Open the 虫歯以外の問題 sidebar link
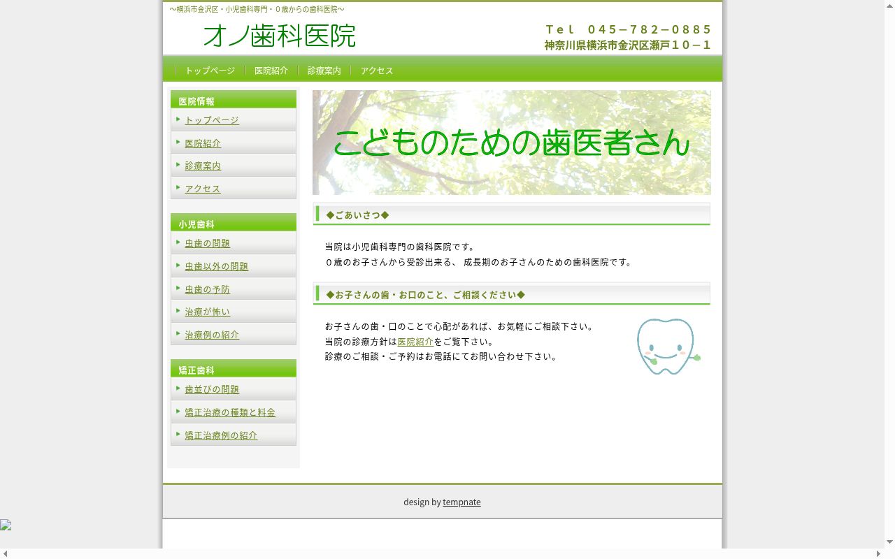Screen dimensions: 895x559 coord(216,266)
